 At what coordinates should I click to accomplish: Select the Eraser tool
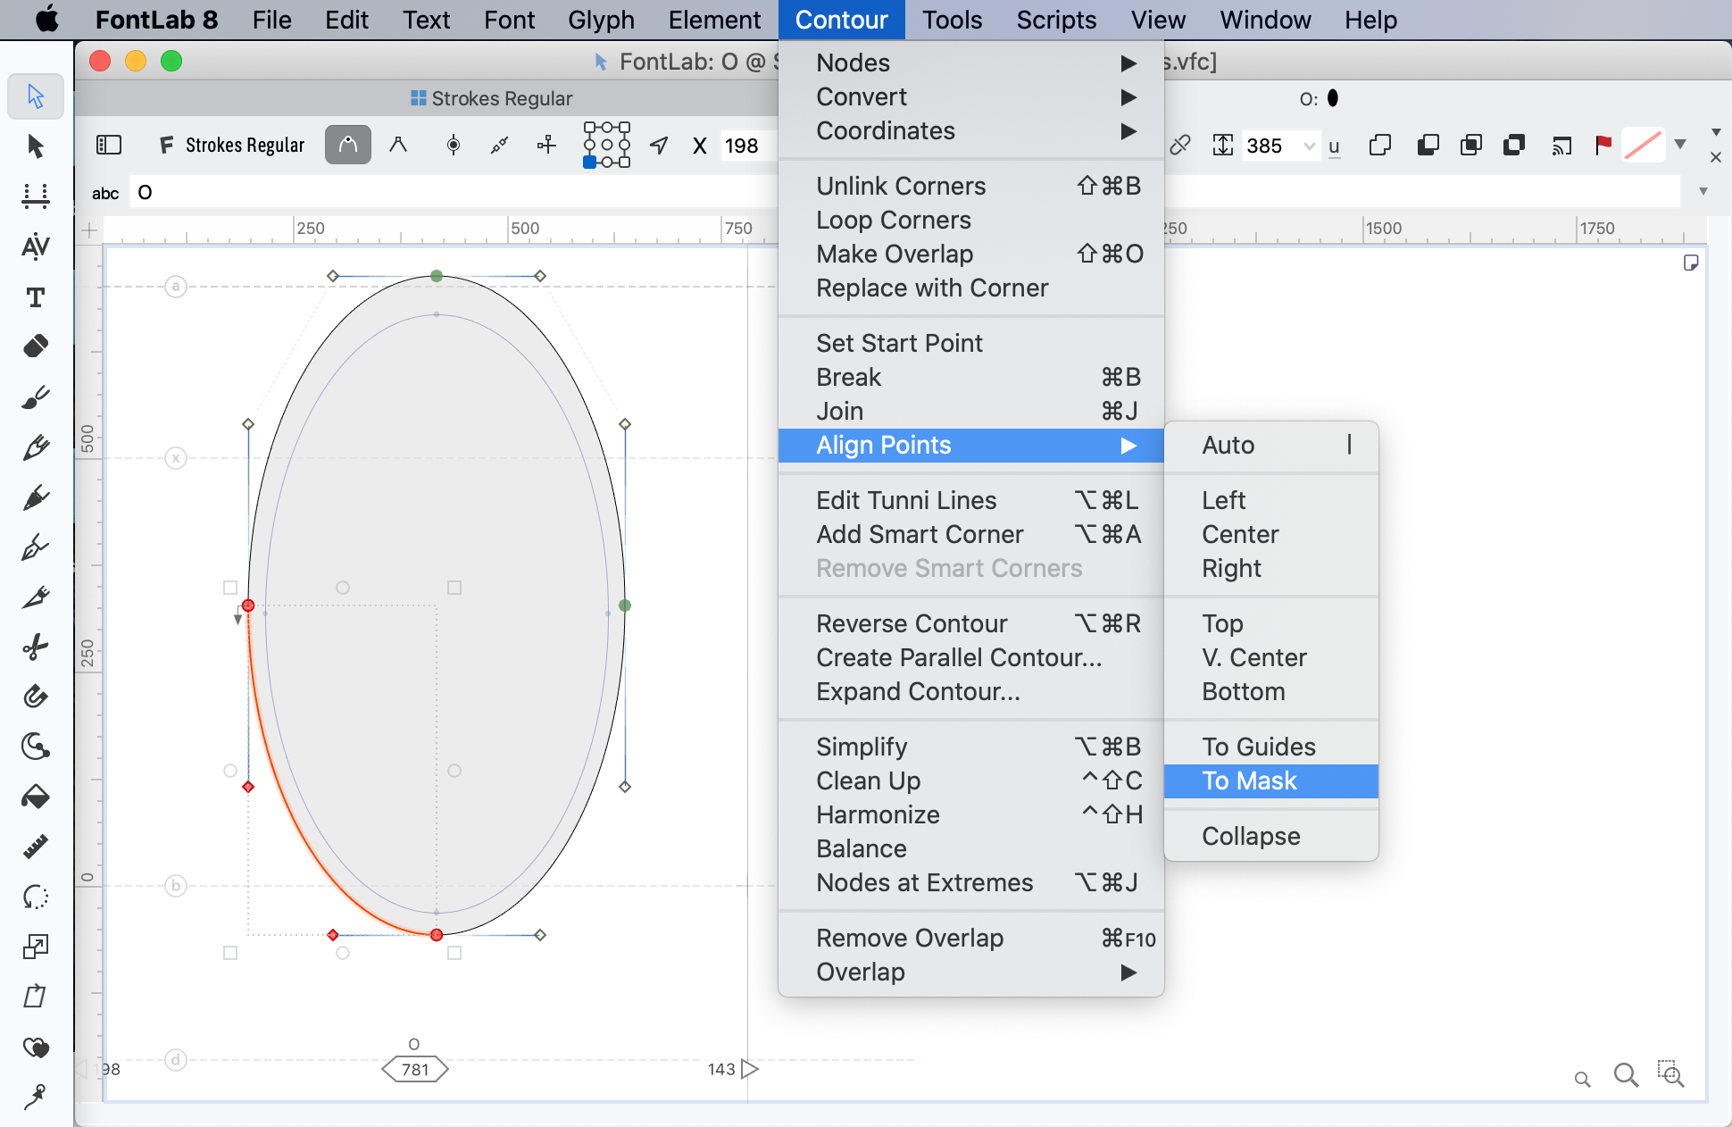[36, 346]
